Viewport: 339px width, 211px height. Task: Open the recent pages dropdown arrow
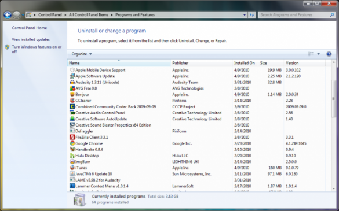click(x=23, y=15)
